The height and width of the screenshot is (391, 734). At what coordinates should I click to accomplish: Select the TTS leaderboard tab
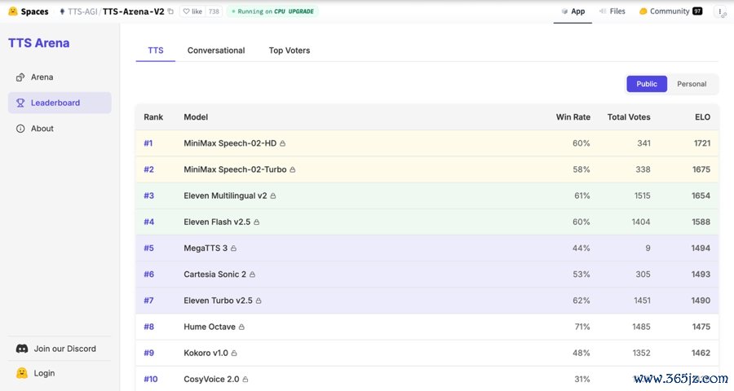coord(156,51)
